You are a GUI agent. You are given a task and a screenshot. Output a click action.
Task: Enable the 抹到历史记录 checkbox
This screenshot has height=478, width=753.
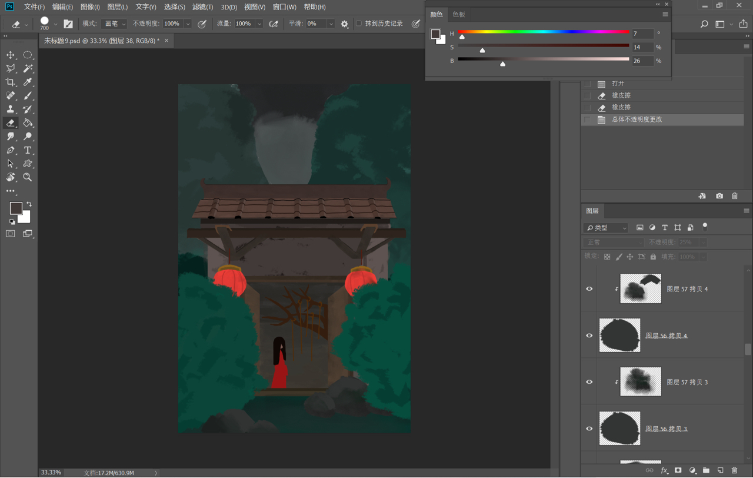359,24
